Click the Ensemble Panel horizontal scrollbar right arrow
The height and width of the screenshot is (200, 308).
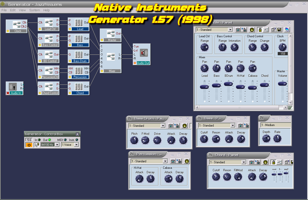click(x=285, y=107)
